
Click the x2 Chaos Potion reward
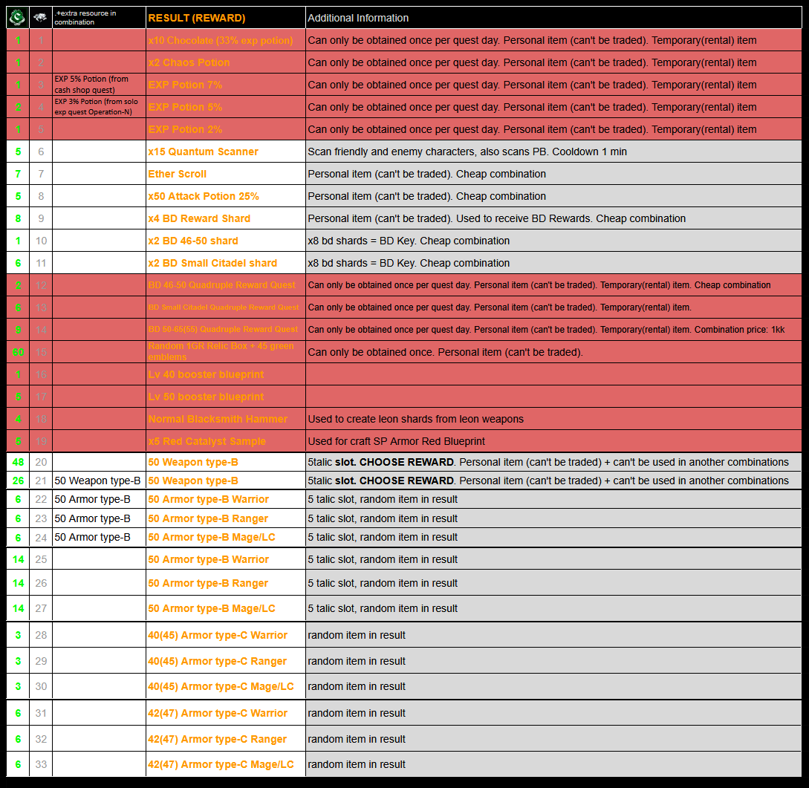[189, 62]
